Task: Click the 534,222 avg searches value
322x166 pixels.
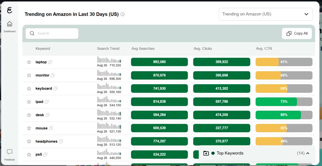Action: coord(159,154)
